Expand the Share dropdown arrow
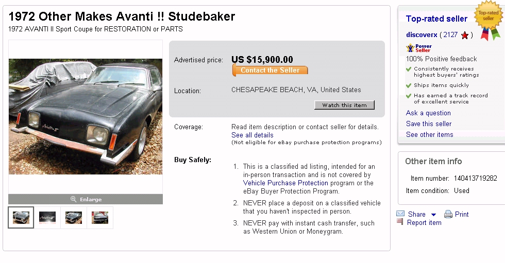The height and width of the screenshot is (263, 505). pos(434,215)
